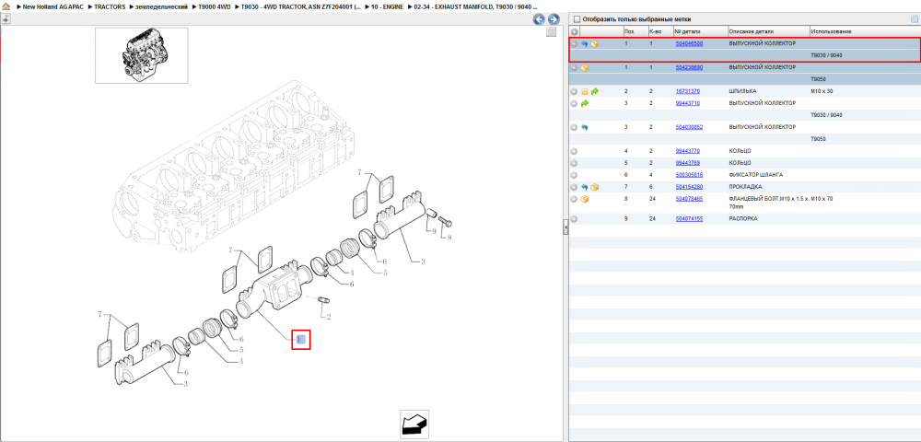Add part 504154280 using its circle icon
The image size is (921, 442).
click(575, 187)
